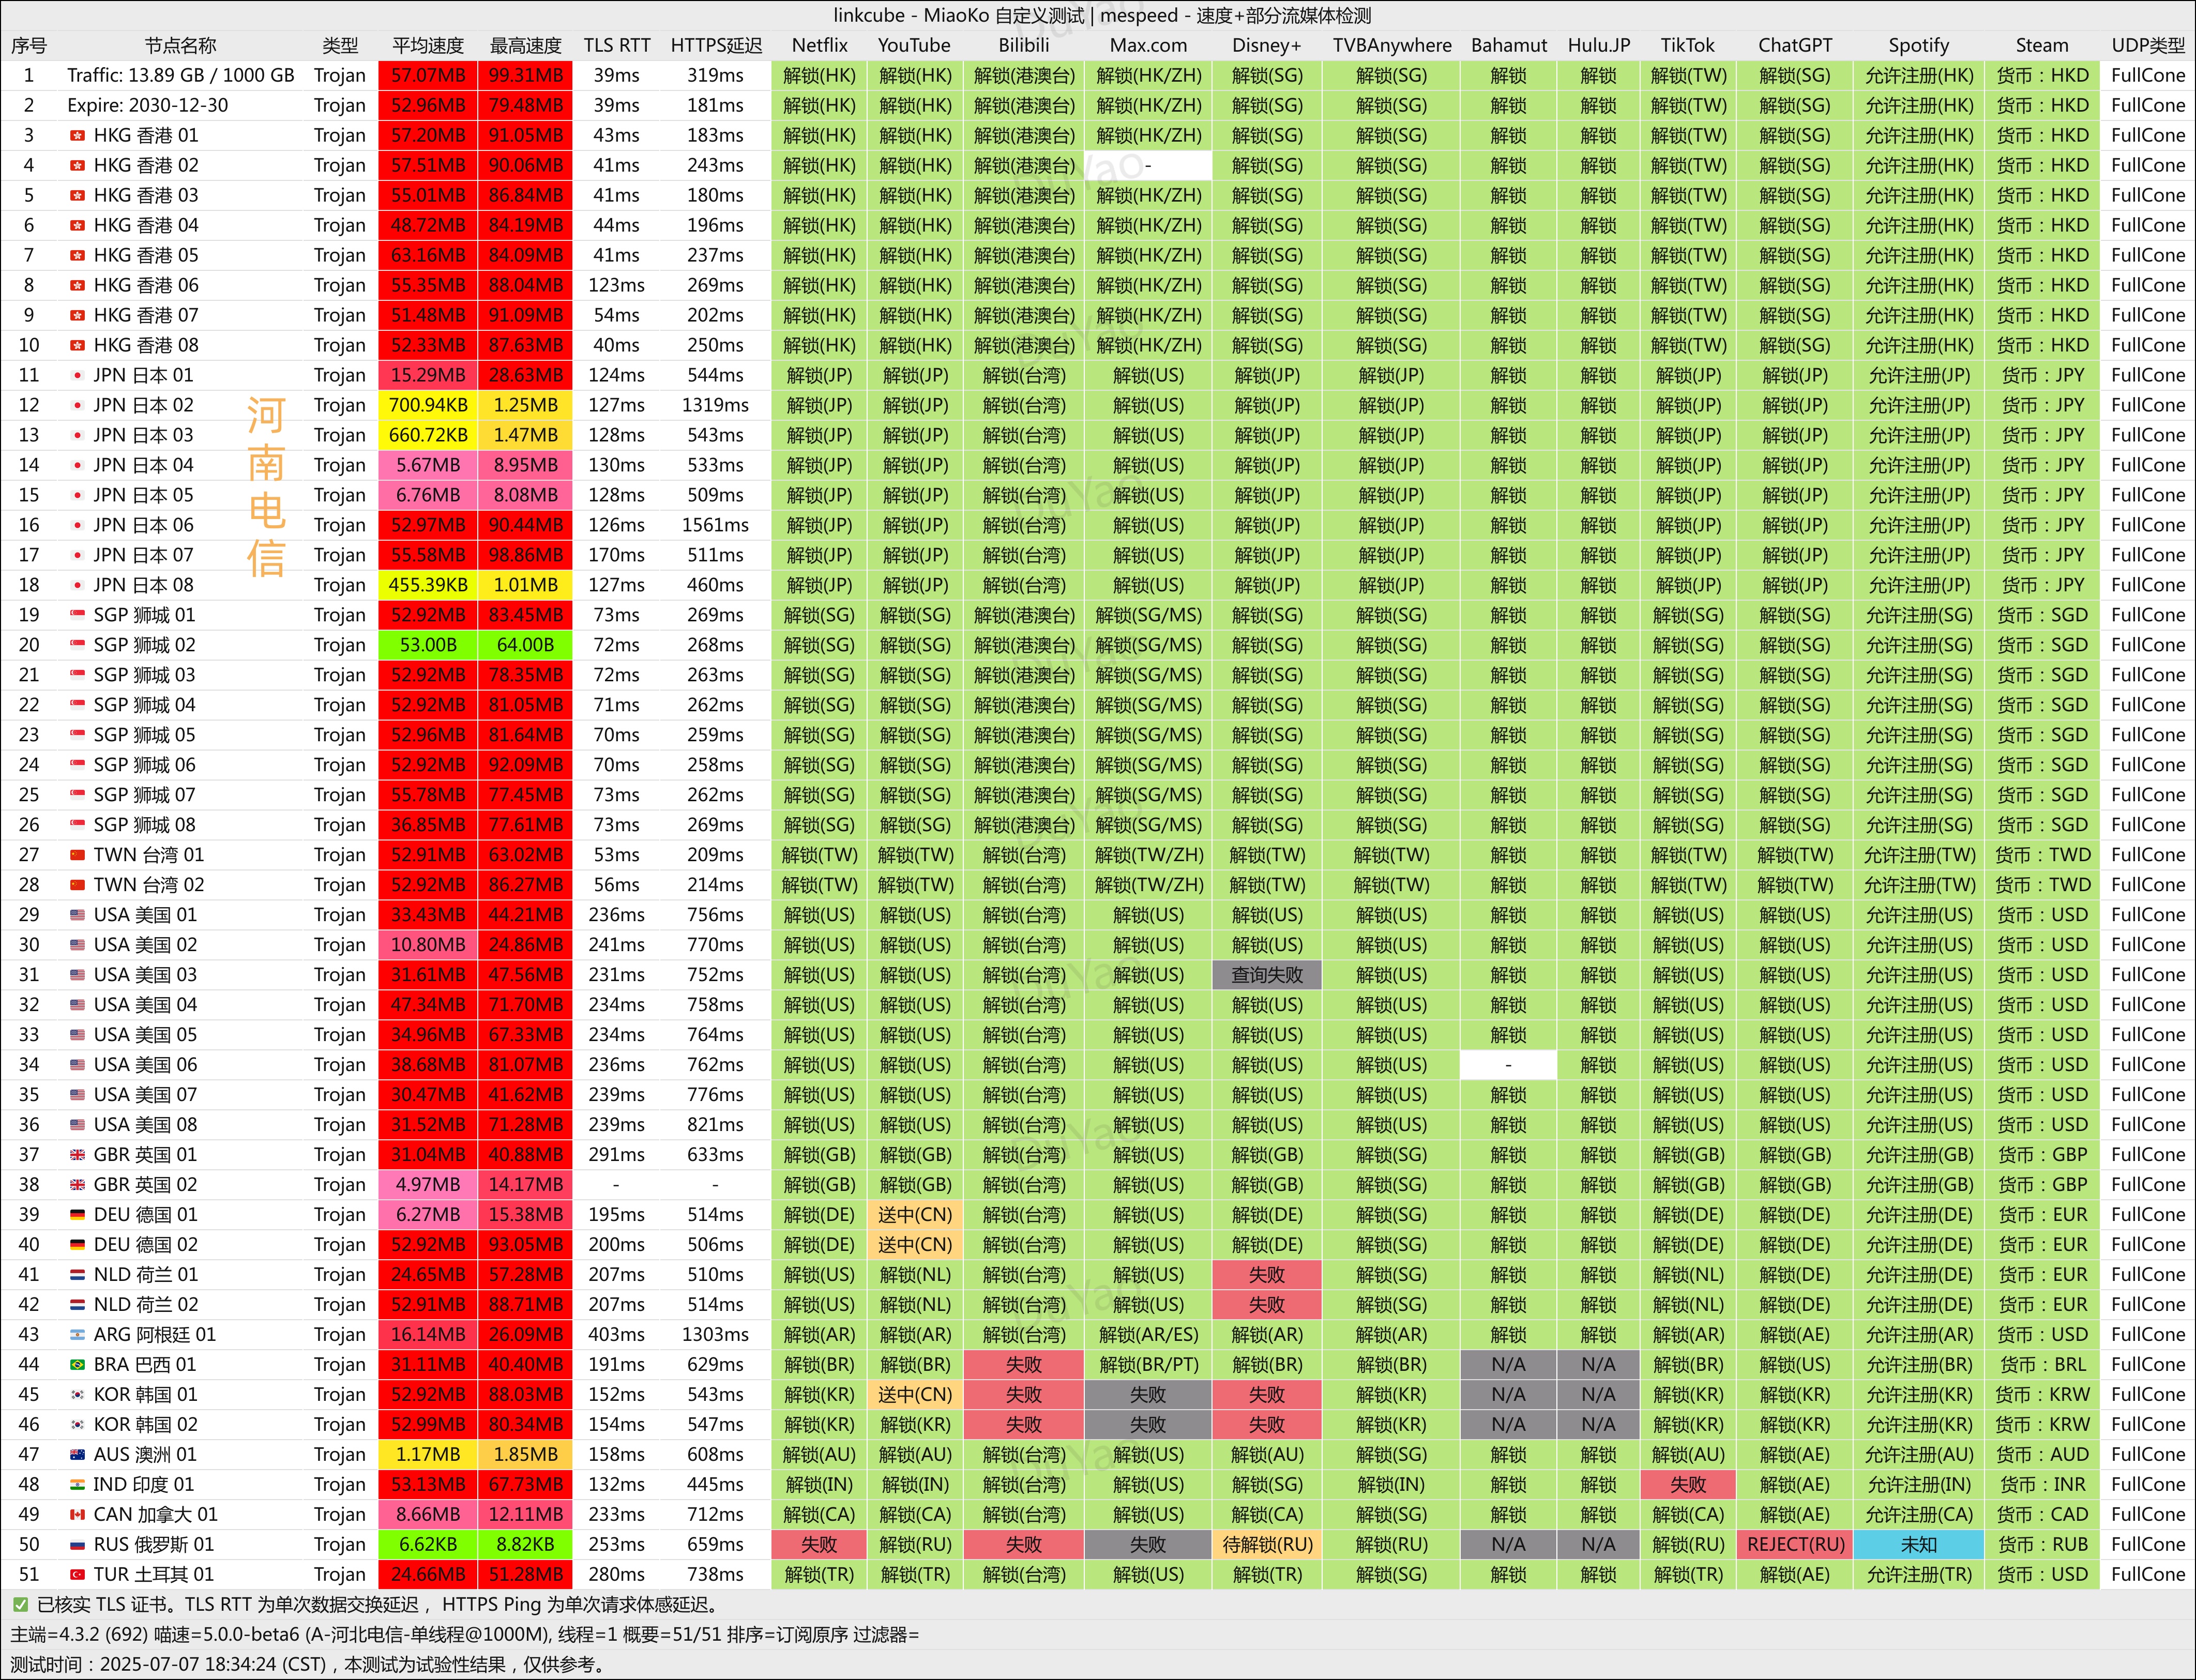Click the 1561ms HTTPS latency cell

(716, 525)
